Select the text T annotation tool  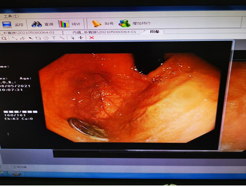tap(54, 38)
